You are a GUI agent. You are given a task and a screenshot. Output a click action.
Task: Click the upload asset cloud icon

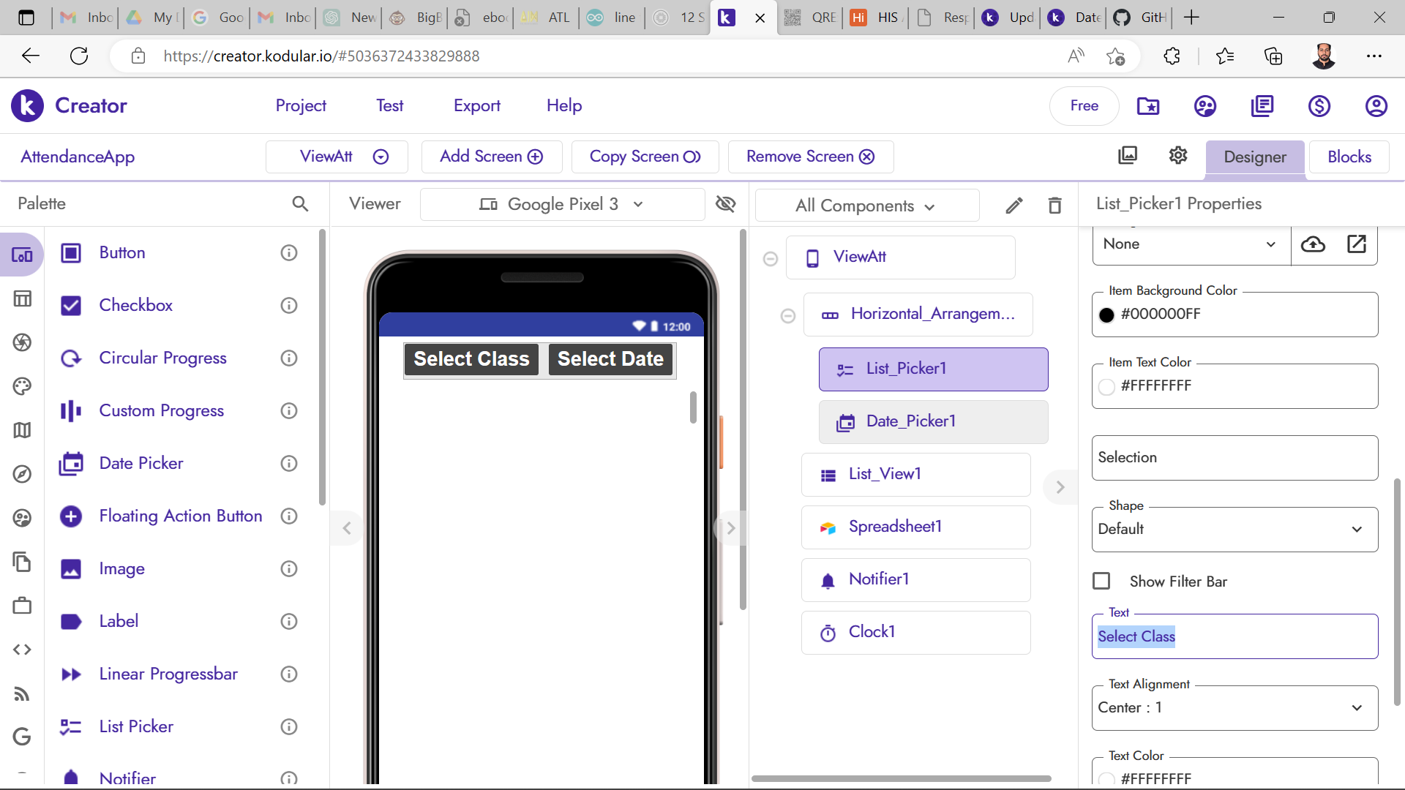pos(1313,244)
